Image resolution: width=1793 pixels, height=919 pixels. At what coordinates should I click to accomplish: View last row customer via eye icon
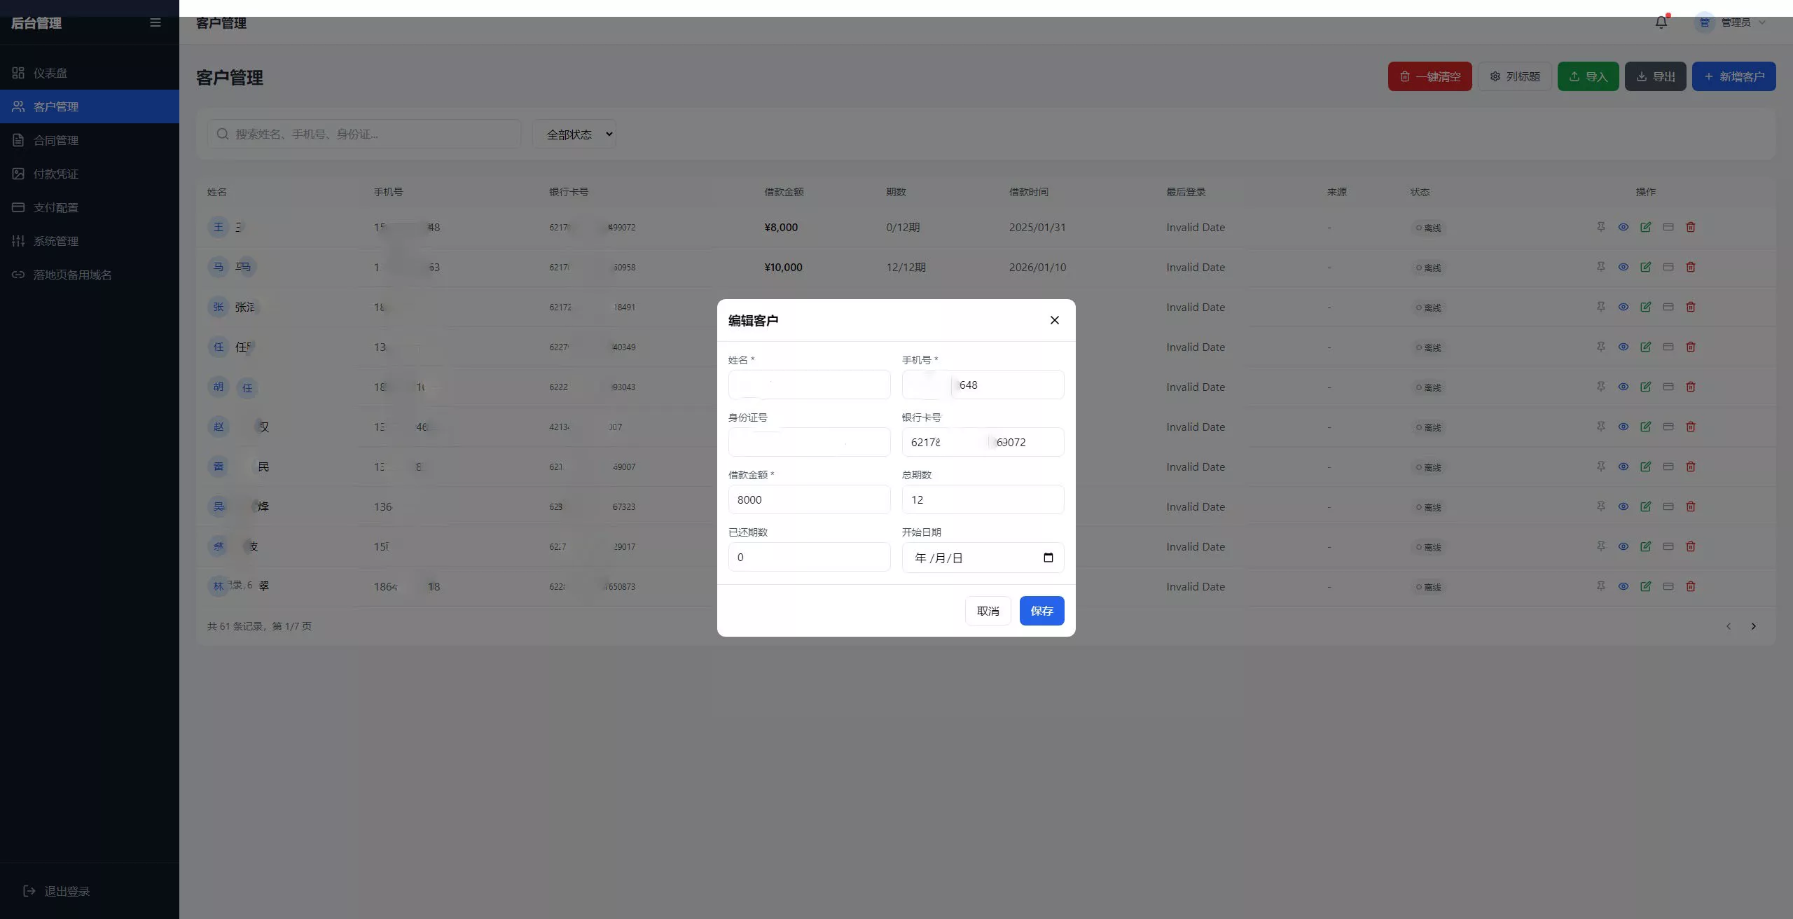(1623, 586)
